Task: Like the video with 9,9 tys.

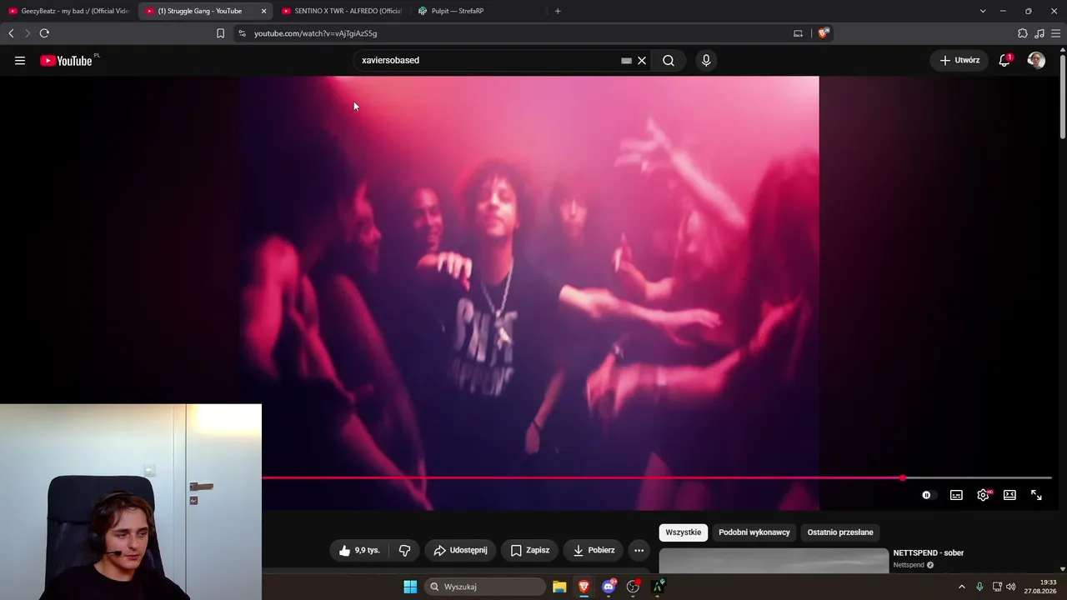Action: click(x=359, y=551)
